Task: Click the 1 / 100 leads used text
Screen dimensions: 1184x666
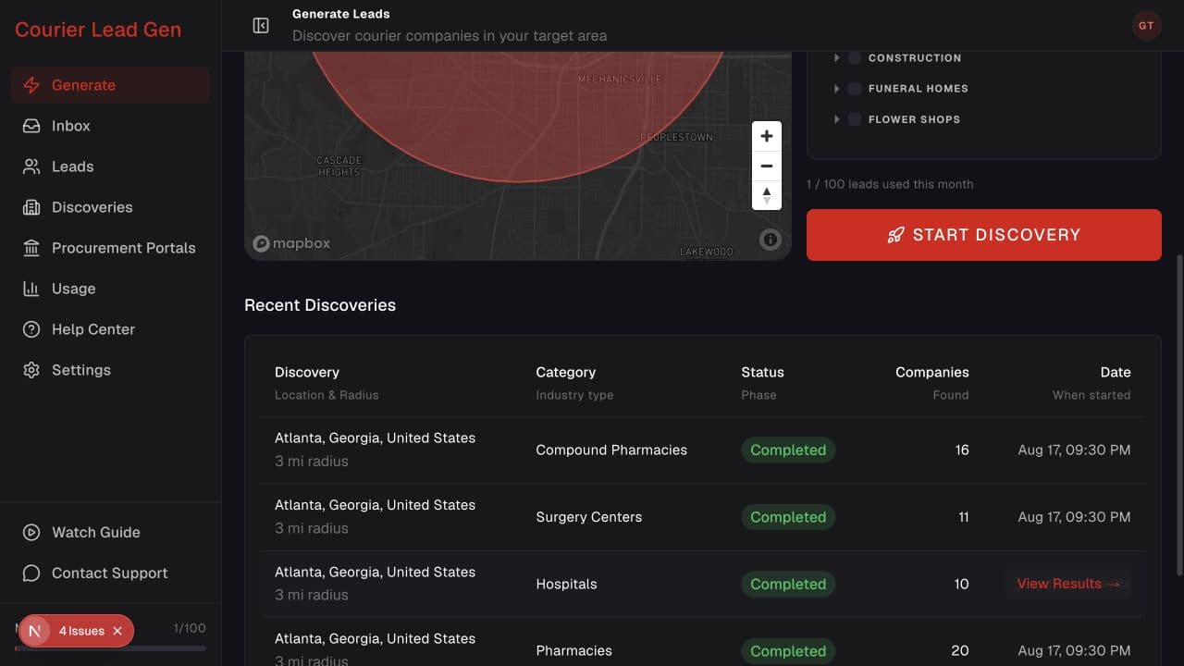Action: point(890,184)
